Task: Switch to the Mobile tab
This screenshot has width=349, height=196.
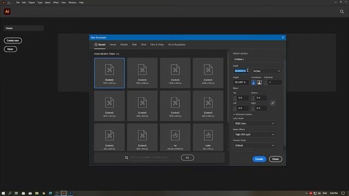Action: [x=124, y=45]
